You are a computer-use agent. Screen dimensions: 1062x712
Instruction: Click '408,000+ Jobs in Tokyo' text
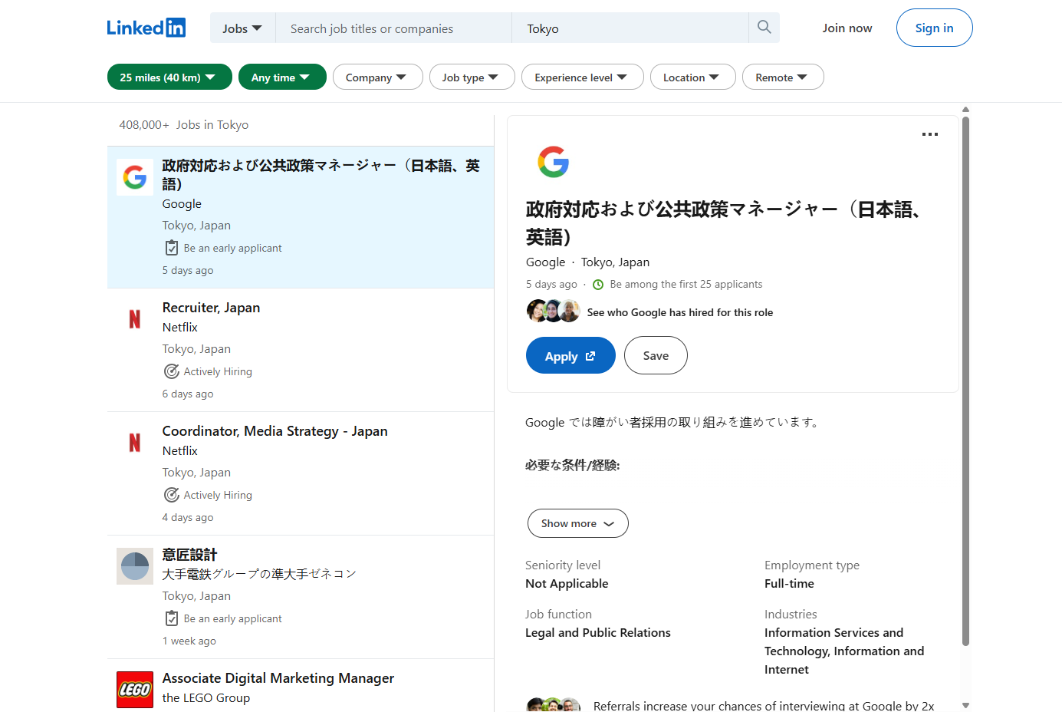[x=184, y=125]
